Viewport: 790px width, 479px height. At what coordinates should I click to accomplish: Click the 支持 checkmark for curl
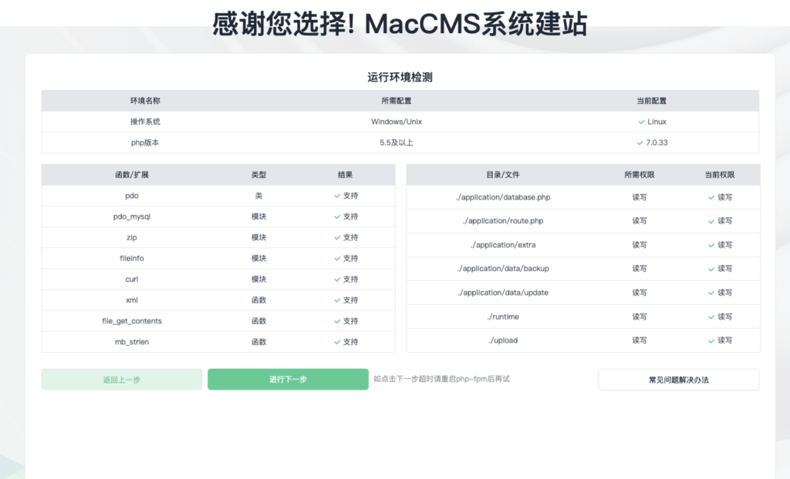(336, 279)
